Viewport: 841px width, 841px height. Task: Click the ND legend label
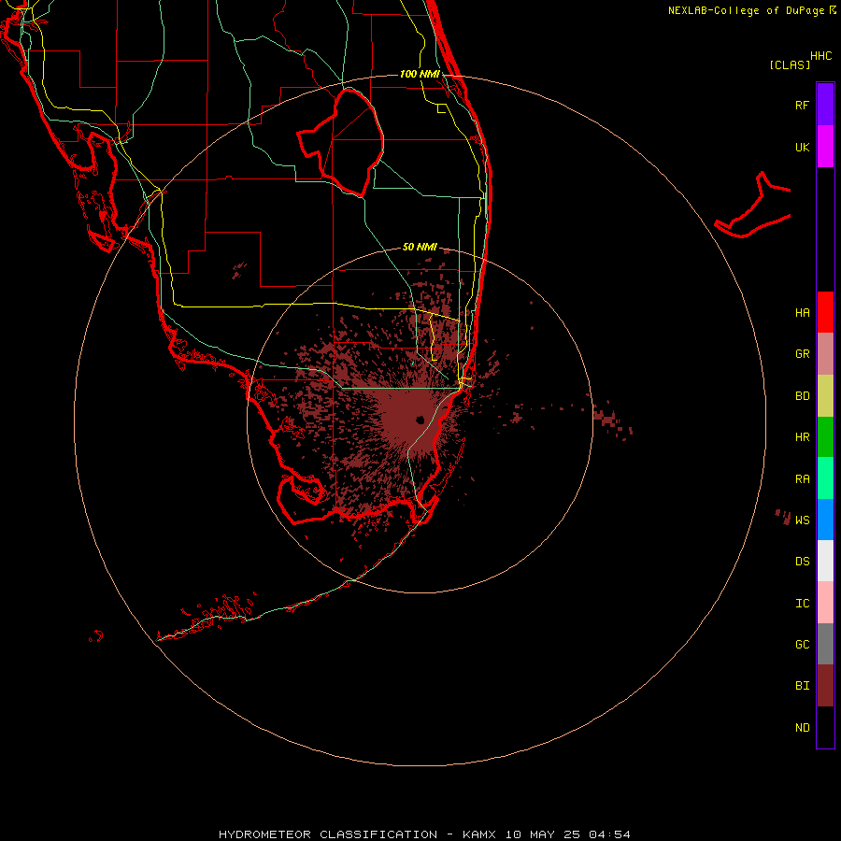(x=802, y=728)
